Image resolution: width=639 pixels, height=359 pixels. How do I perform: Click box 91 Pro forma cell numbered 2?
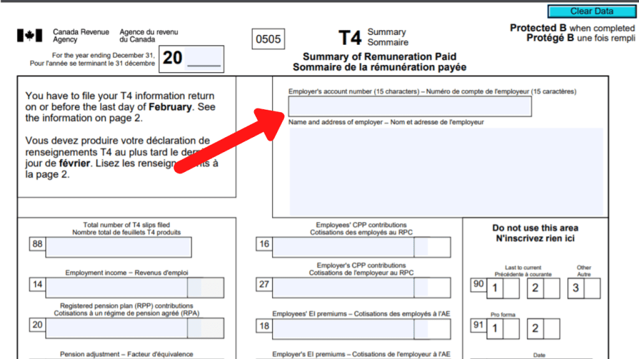click(x=544, y=328)
